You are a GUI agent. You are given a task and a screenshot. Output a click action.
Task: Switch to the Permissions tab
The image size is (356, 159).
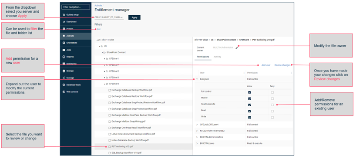pyautogui.click(x=203, y=57)
